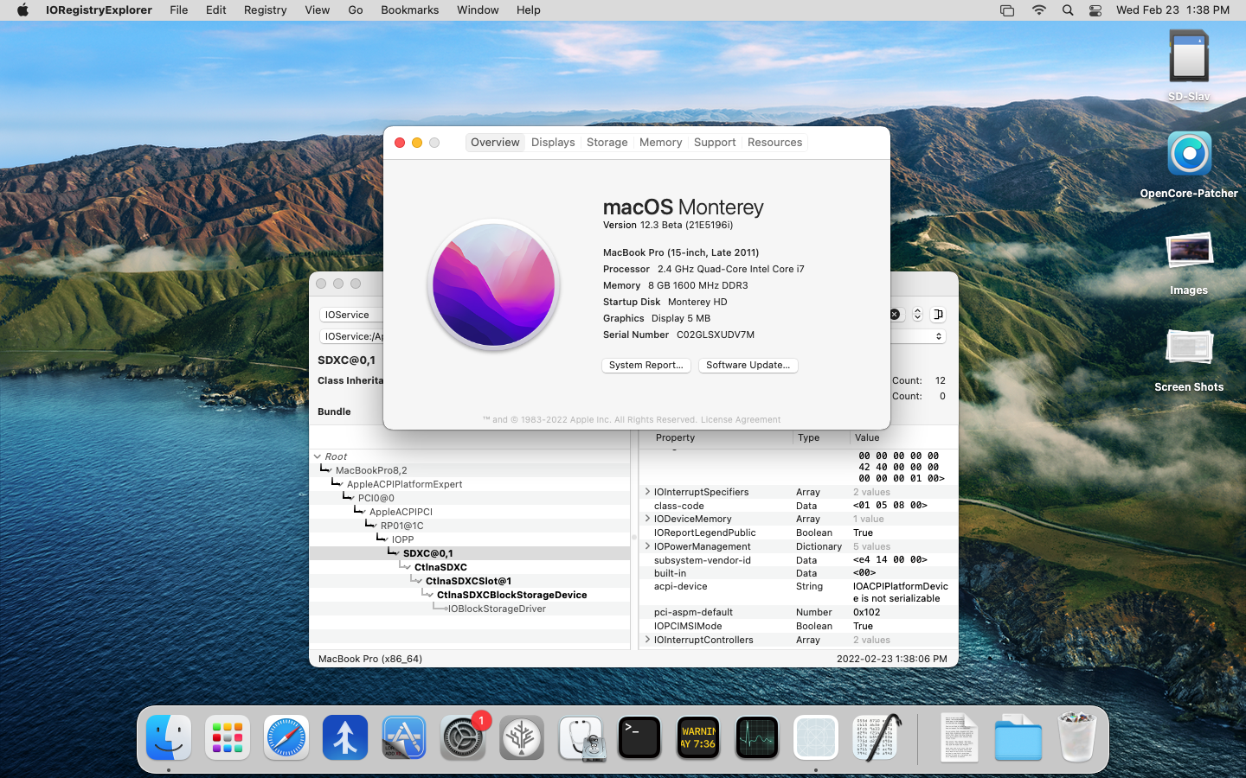Image resolution: width=1246 pixels, height=778 pixels.
Task: Open the Bookmarks menu
Action: point(409,10)
